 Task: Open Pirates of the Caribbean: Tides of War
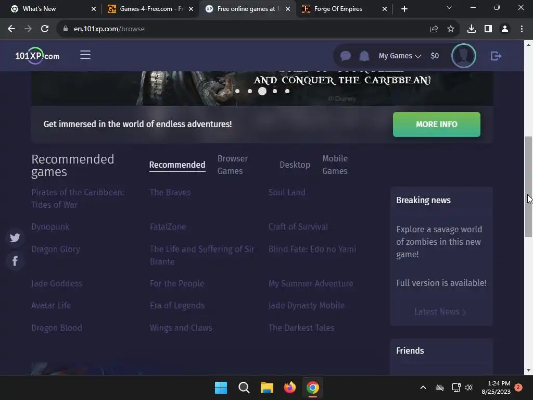pyautogui.click(x=78, y=198)
